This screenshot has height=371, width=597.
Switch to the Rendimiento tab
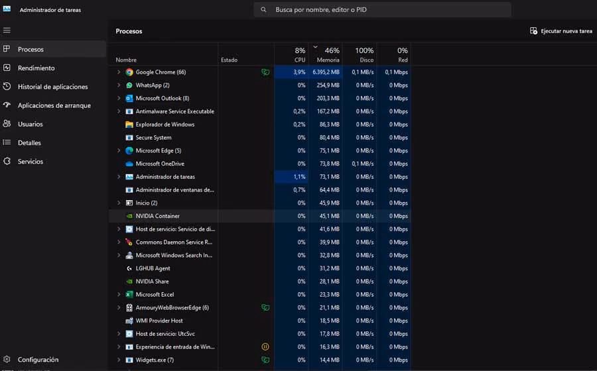53,68
